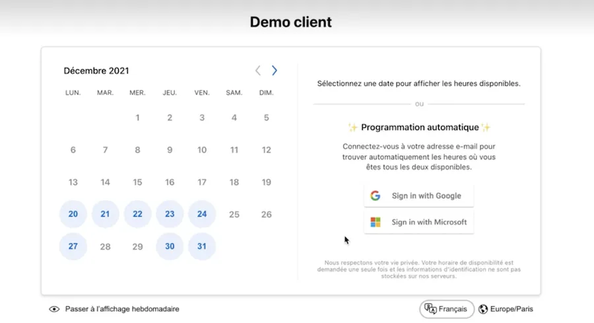
Task: Click the Microsoft logo icon
Action: pos(376,222)
